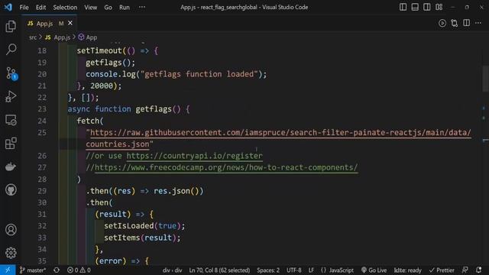Open the Search view
The height and width of the screenshot is (275, 489).
11,49
